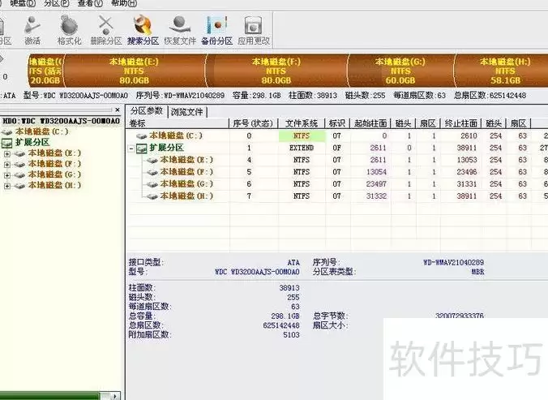Image resolution: width=548 pixels, height=400 pixels.
Task: Click highlighted NTFS cell in C: row
Action: coord(302,135)
